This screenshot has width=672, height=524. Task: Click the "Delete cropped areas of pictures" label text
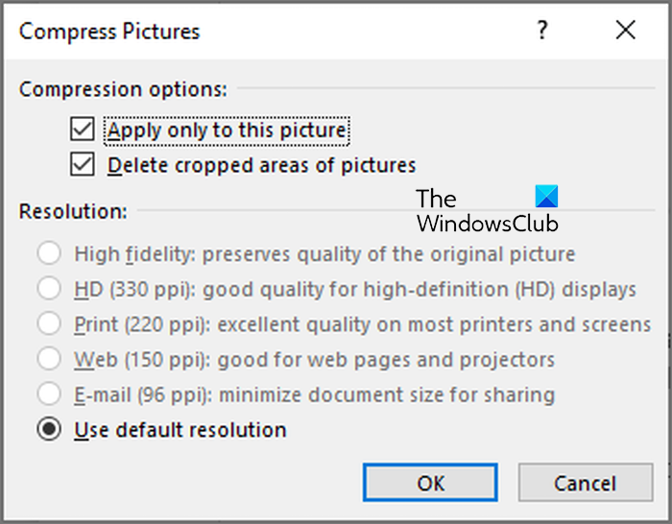click(x=262, y=165)
